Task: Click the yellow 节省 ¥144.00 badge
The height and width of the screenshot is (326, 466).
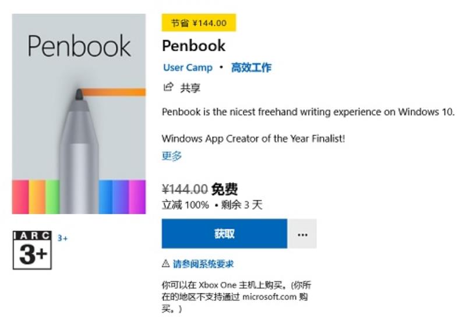Action: coord(199,23)
